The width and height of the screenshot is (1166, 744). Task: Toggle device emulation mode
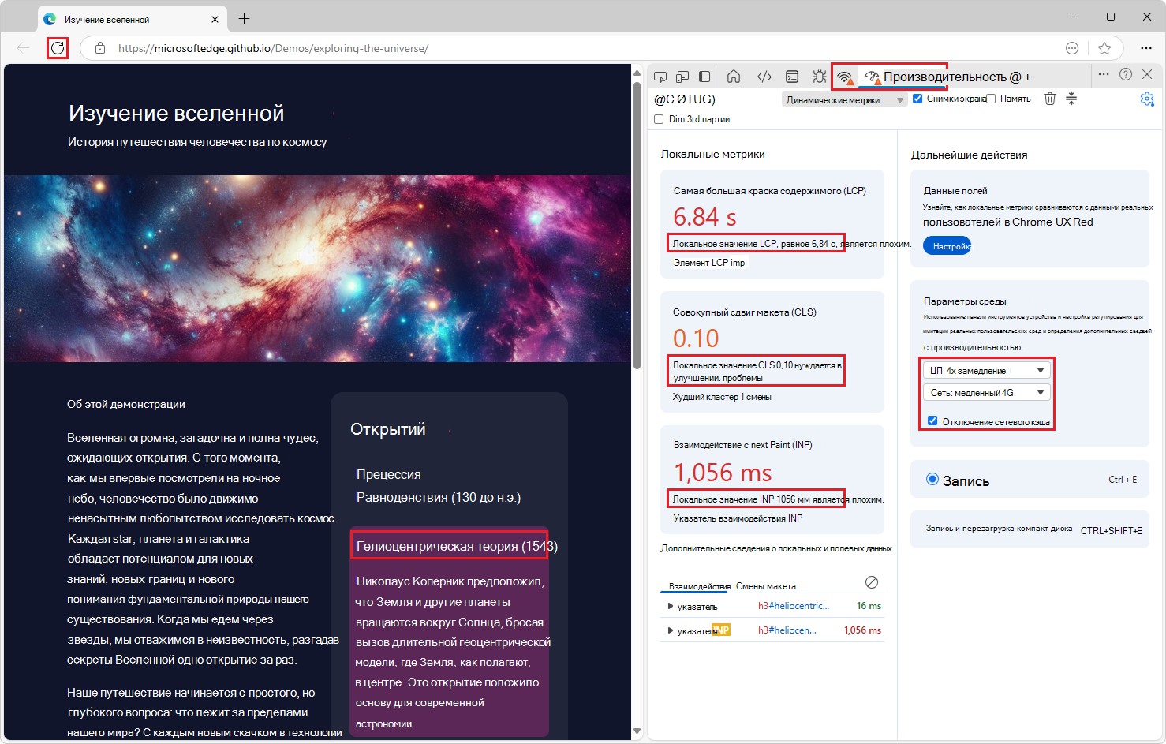(682, 76)
